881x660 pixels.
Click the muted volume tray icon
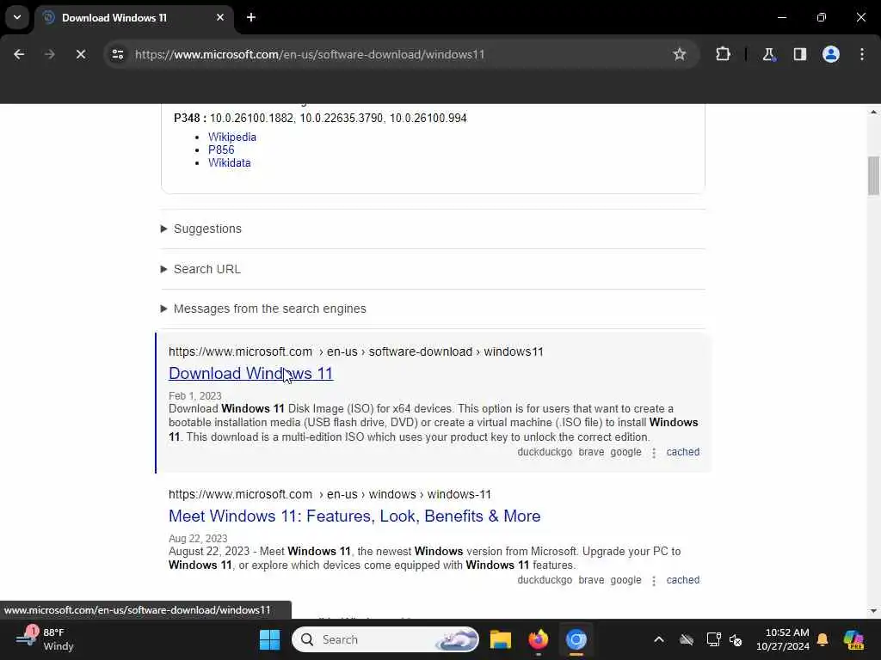tap(736, 639)
